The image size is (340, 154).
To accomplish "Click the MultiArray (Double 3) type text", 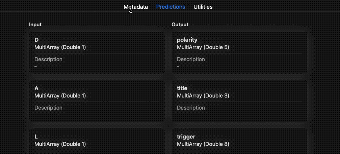I will pyautogui.click(x=203, y=95).
